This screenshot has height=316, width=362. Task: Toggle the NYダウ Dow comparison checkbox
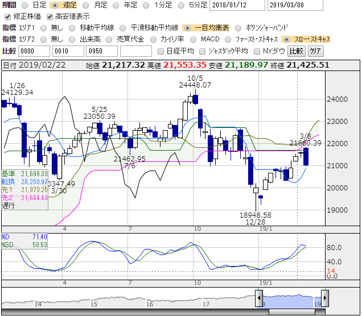pos(257,51)
